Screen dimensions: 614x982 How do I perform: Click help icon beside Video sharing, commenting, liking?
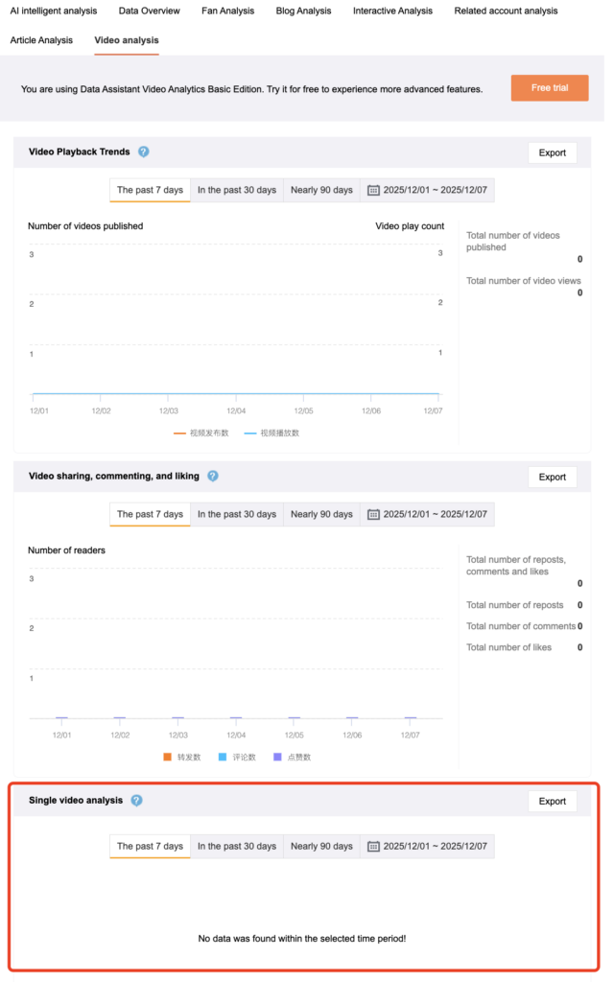click(213, 476)
